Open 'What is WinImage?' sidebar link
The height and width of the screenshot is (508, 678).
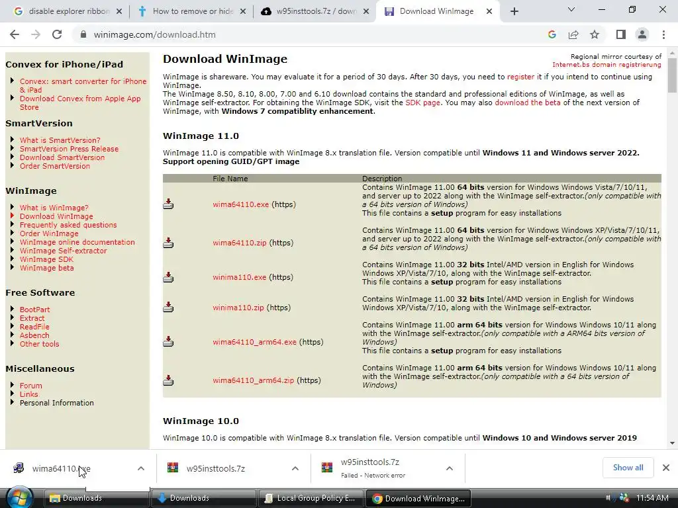point(54,208)
